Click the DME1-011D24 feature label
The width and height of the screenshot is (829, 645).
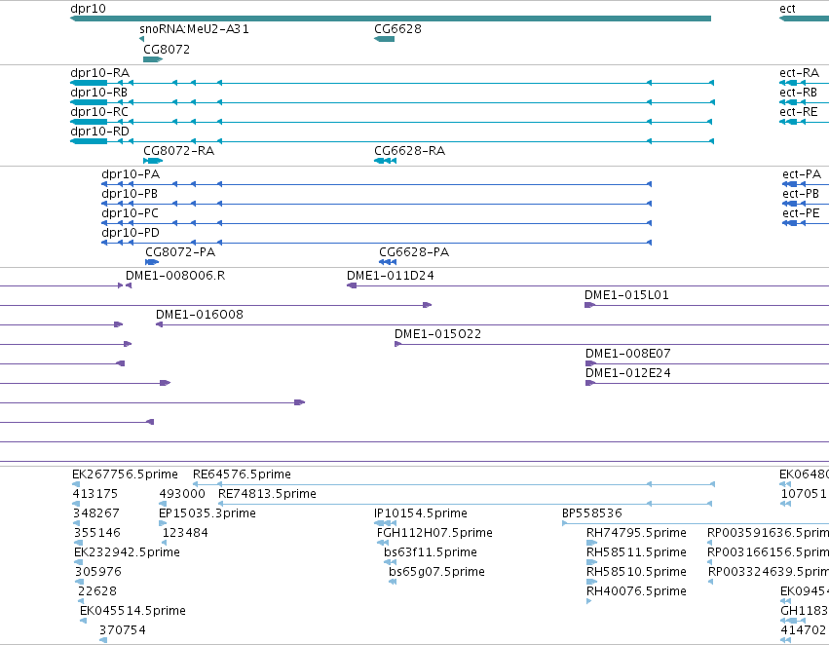click(x=391, y=276)
